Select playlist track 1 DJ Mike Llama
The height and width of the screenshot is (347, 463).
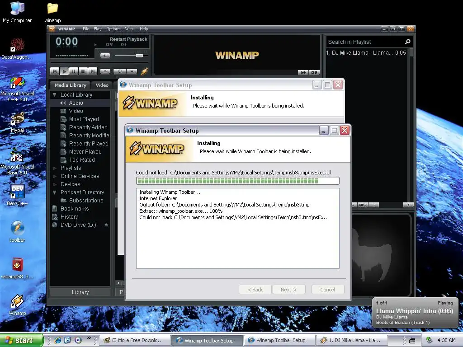(366, 53)
